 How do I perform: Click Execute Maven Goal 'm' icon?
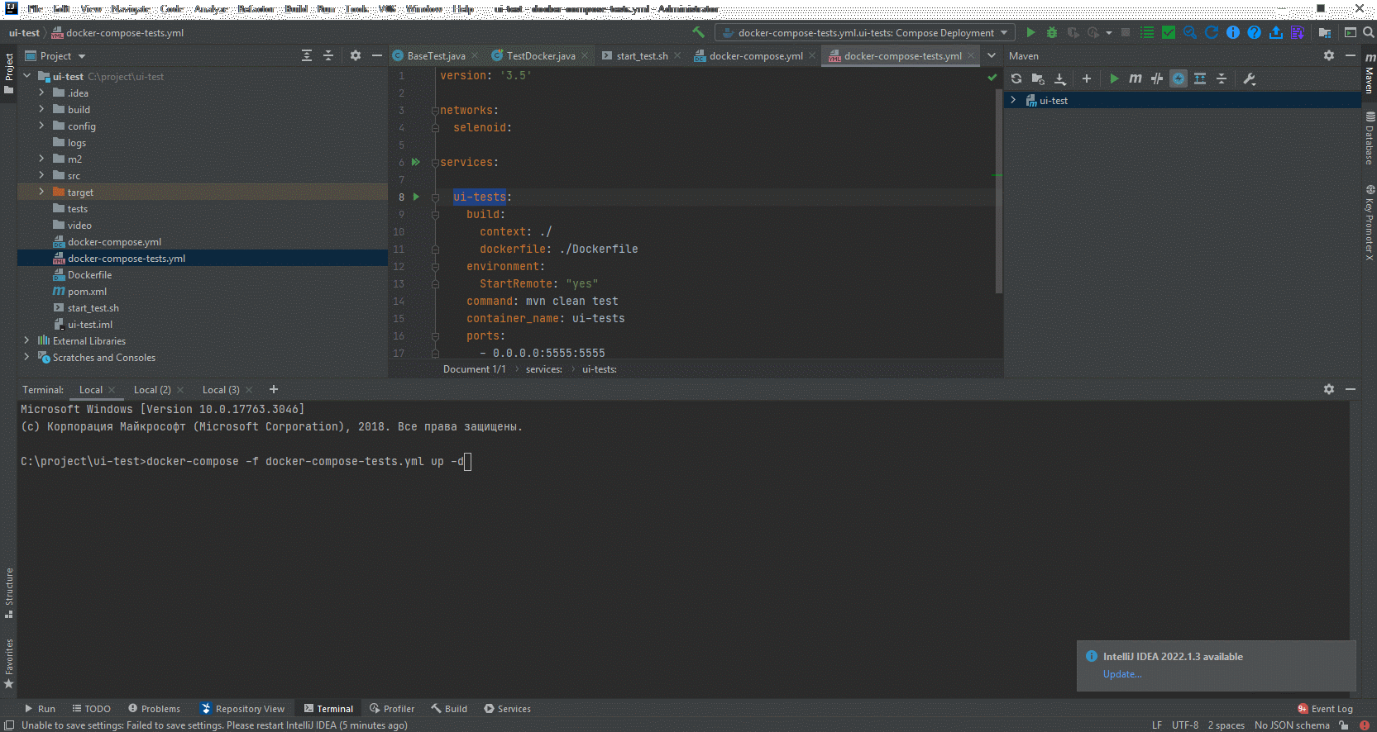[1136, 78]
